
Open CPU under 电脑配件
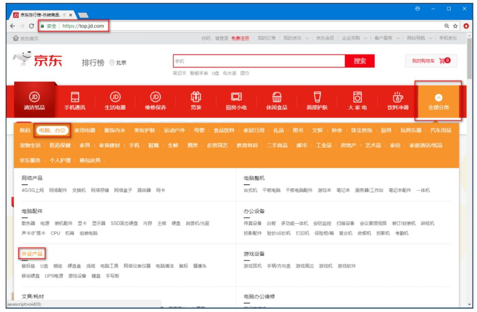coord(55,234)
